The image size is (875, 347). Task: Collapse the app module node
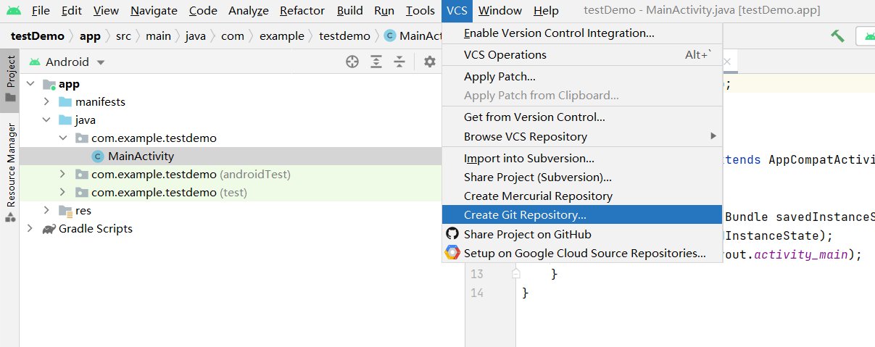pyautogui.click(x=30, y=84)
